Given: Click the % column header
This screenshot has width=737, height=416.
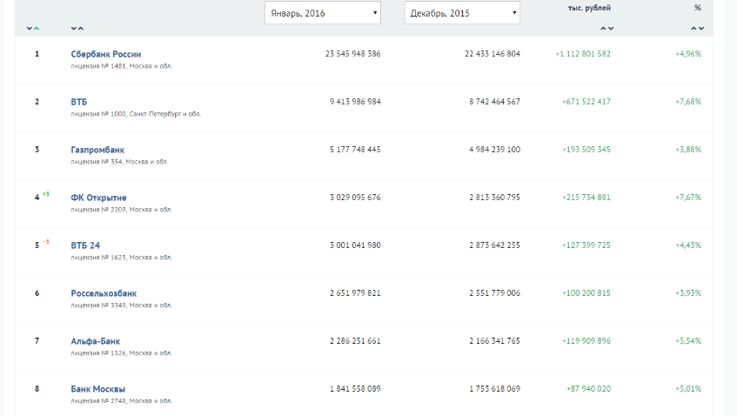Looking at the screenshot, I should [x=698, y=8].
